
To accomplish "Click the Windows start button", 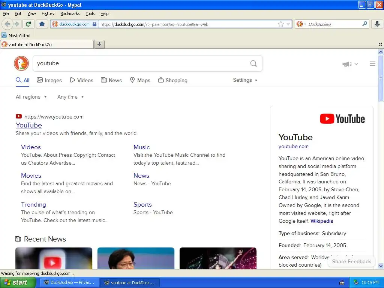I will pos(18,282).
